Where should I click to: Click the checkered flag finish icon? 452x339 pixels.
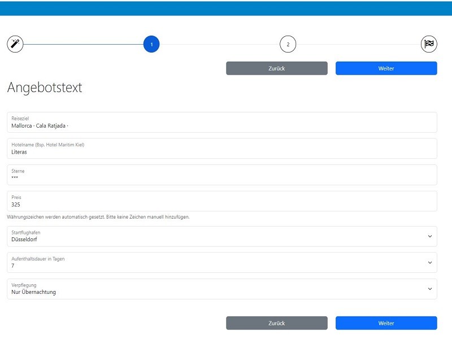pos(429,44)
